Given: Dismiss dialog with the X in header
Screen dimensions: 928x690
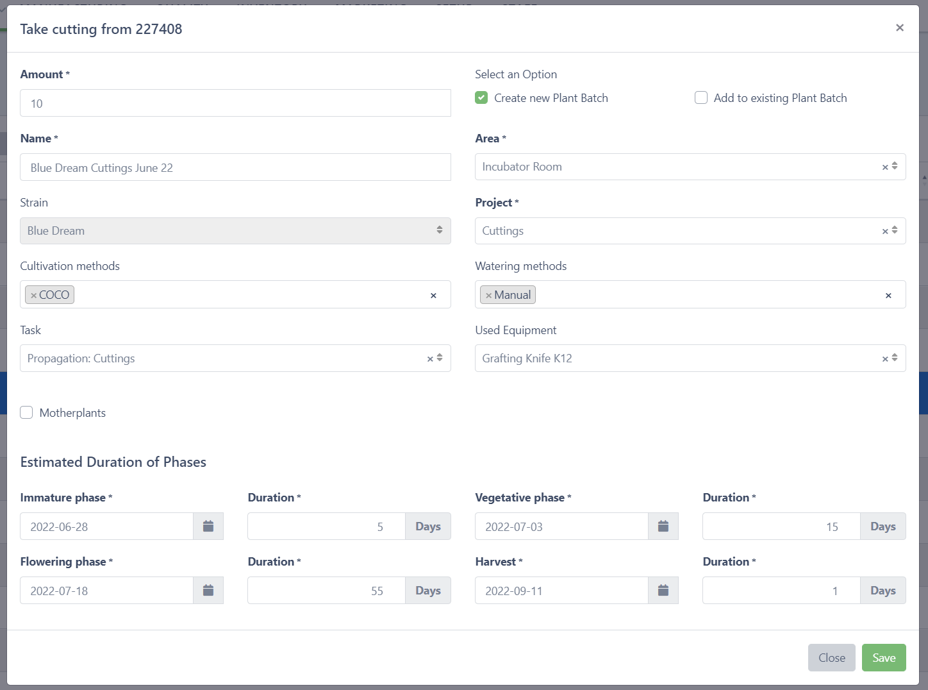Looking at the screenshot, I should click(900, 28).
